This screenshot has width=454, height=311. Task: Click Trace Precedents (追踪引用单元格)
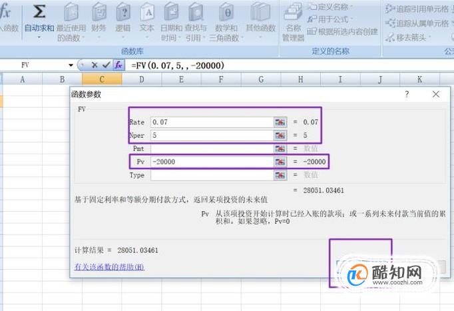point(417,9)
